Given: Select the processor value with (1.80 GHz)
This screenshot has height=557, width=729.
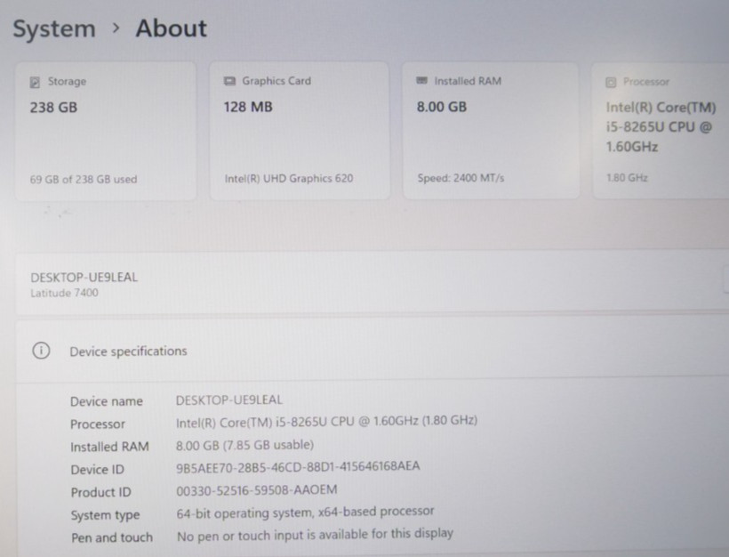Looking at the screenshot, I should [326, 421].
